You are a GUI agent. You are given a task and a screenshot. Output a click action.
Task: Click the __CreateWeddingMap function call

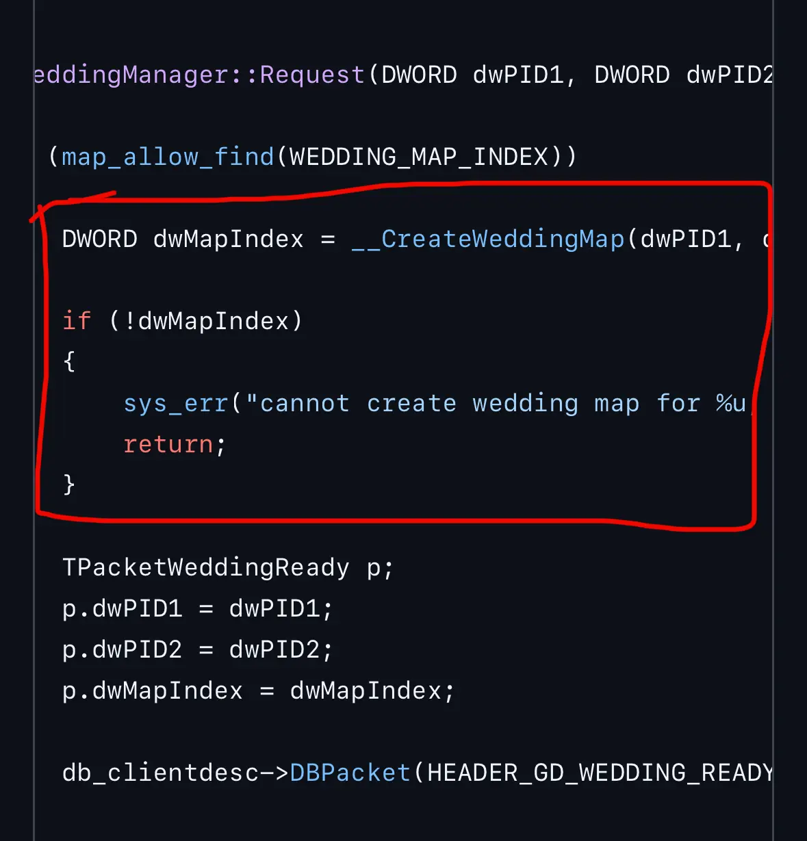tap(488, 239)
